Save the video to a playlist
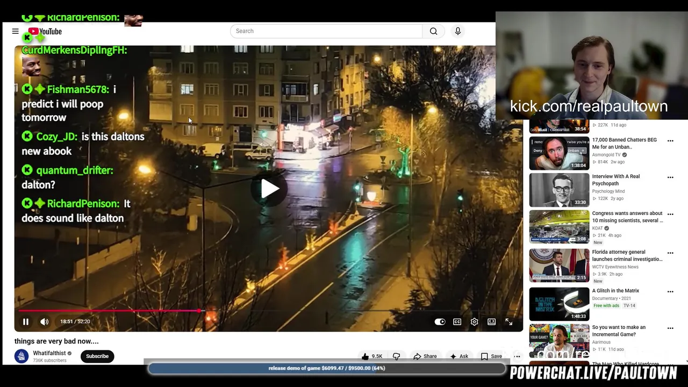688x387 pixels. pos(491,356)
